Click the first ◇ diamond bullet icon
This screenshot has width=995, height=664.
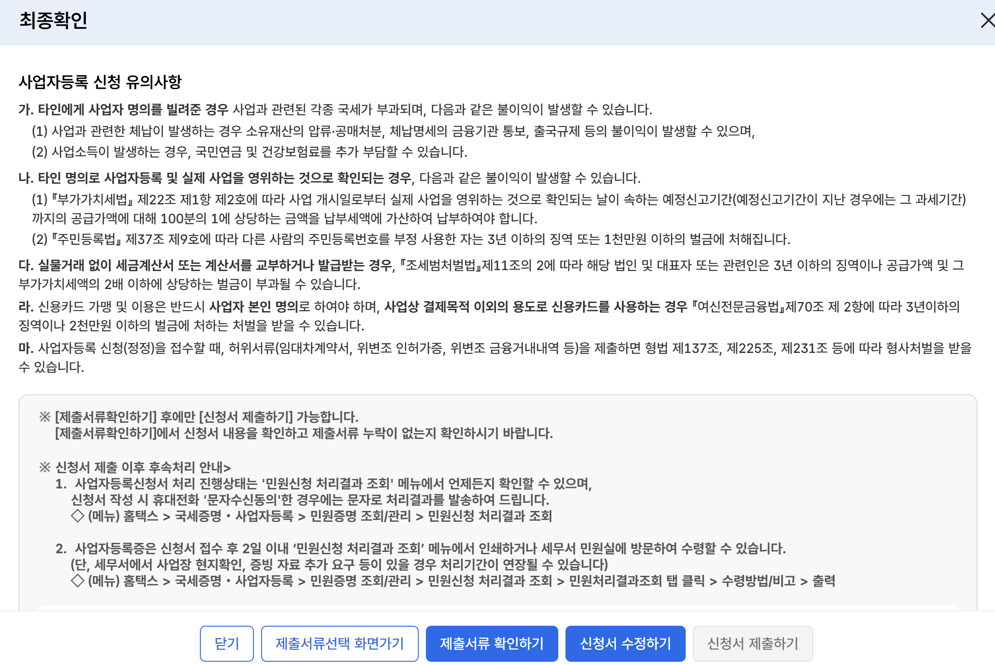click(77, 516)
